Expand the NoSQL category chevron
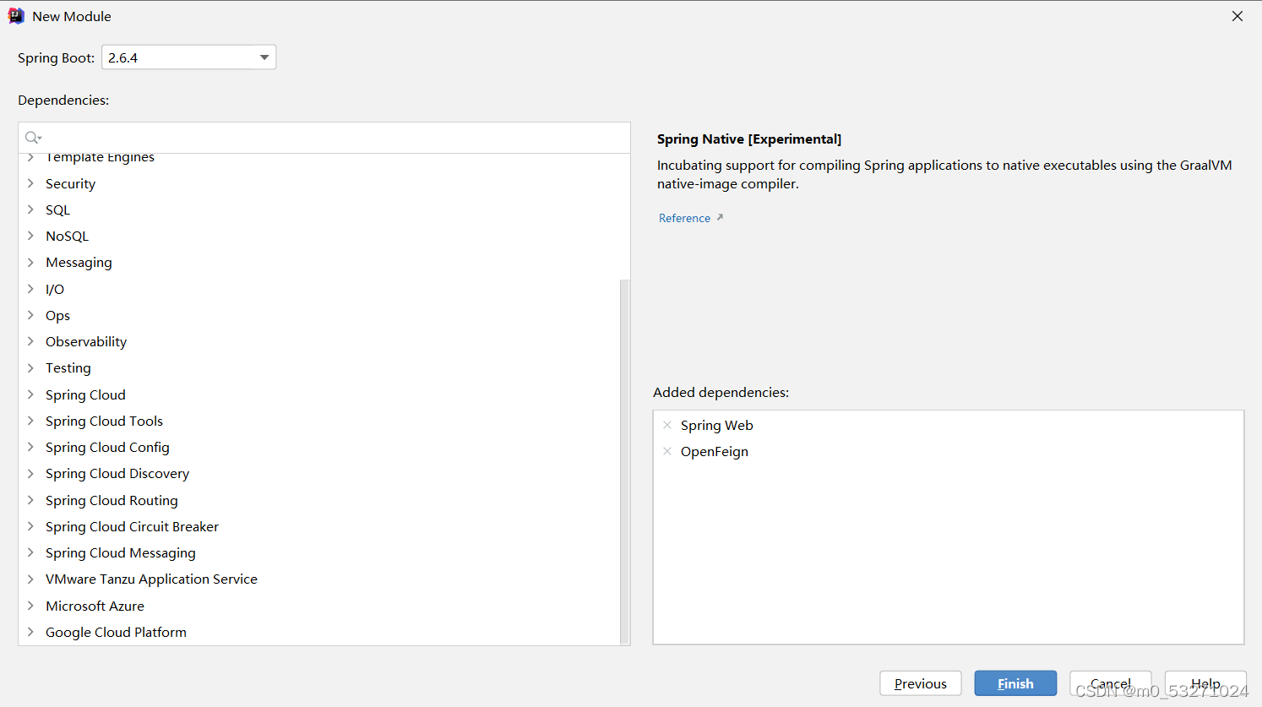The width and height of the screenshot is (1262, 707). 30,236
